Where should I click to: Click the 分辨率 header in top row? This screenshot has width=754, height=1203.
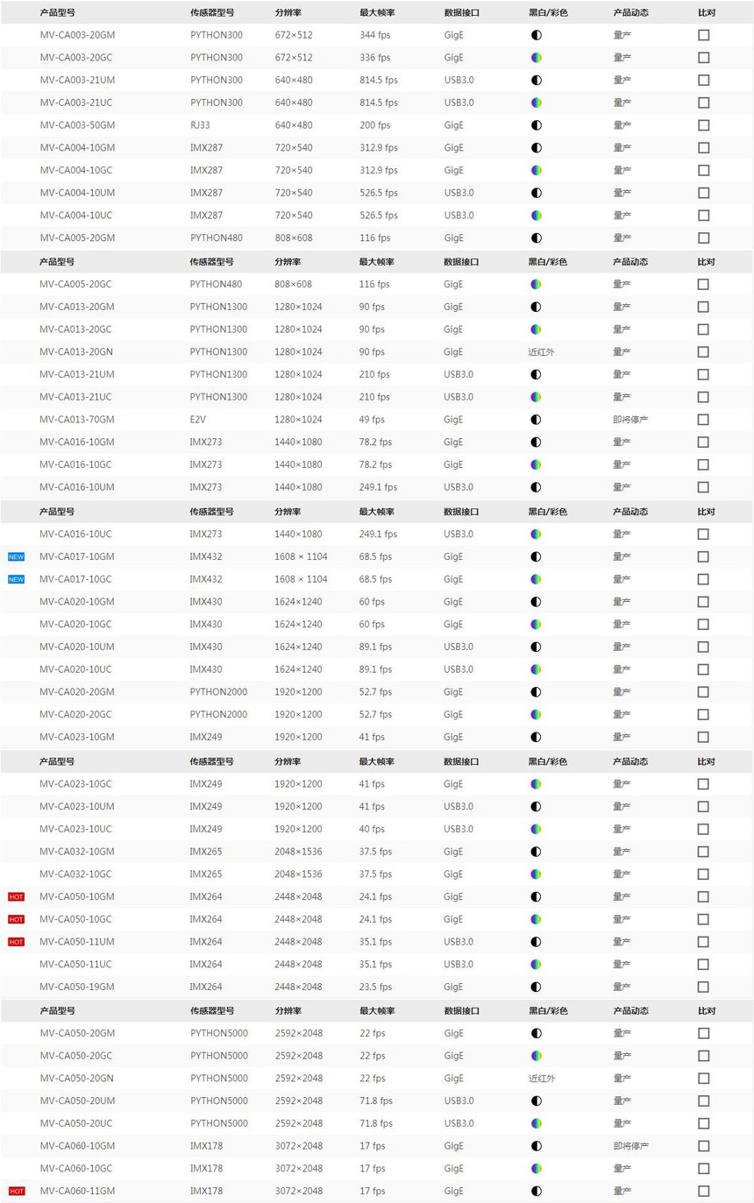(288, 14)
